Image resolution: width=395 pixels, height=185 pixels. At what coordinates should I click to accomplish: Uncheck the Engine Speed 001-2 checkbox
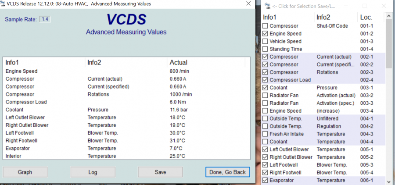coord(265,34)
